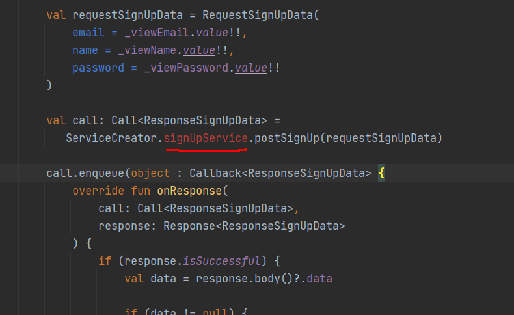This screenshot has width=514, height=315.
Task: Click the requestSignUpData variable declaration
Action: click(127, 15)
